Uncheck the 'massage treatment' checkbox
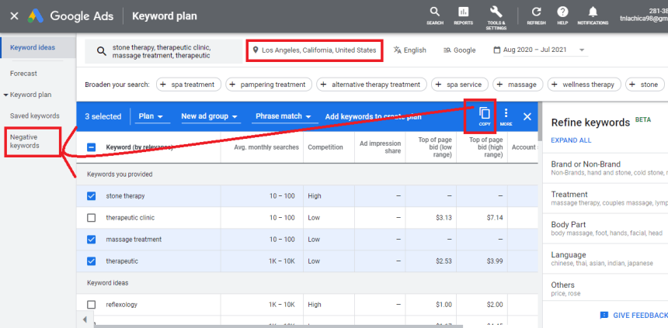The height and width of the screenshot is (328, 668). [x=91, y=240]
